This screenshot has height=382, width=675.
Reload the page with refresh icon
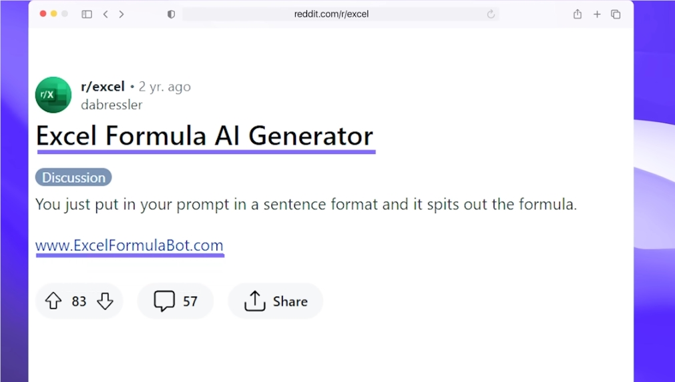click(491, 14)
